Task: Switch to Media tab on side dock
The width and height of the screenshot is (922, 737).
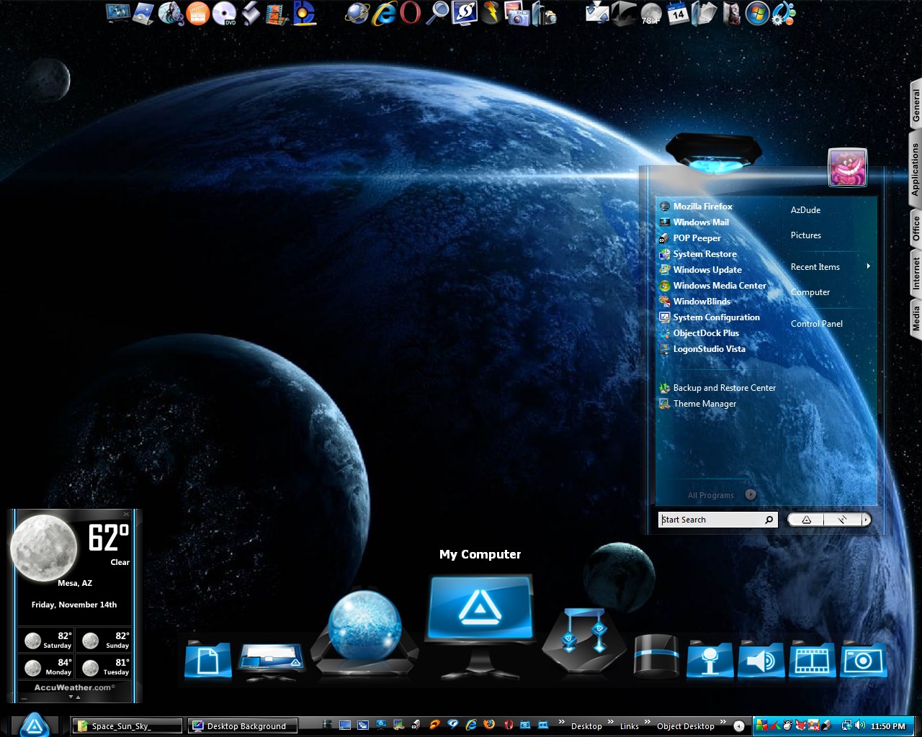Action: coord(916,317)
